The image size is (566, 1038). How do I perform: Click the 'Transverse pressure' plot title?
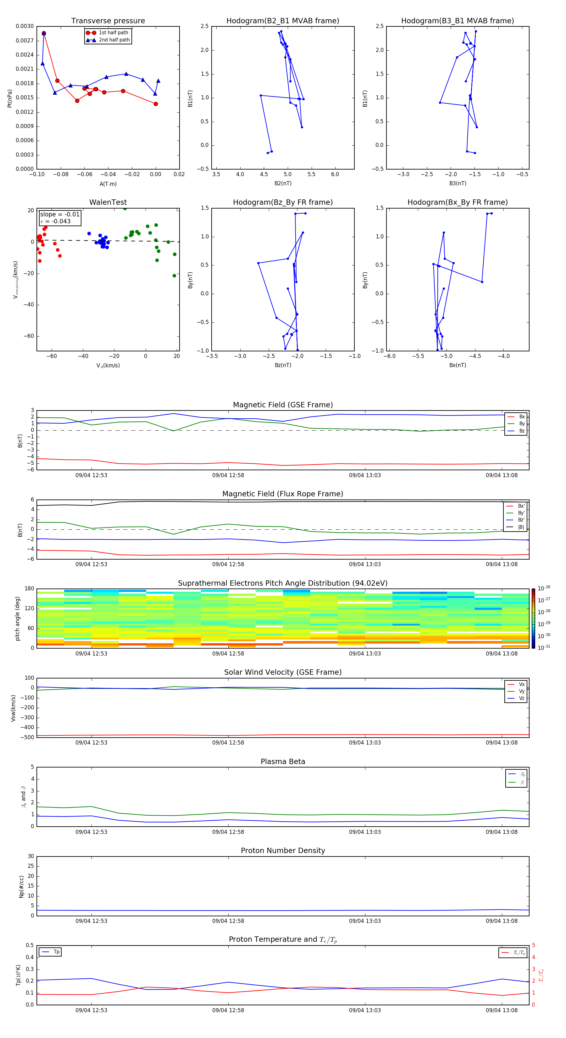tap(108, 21)
